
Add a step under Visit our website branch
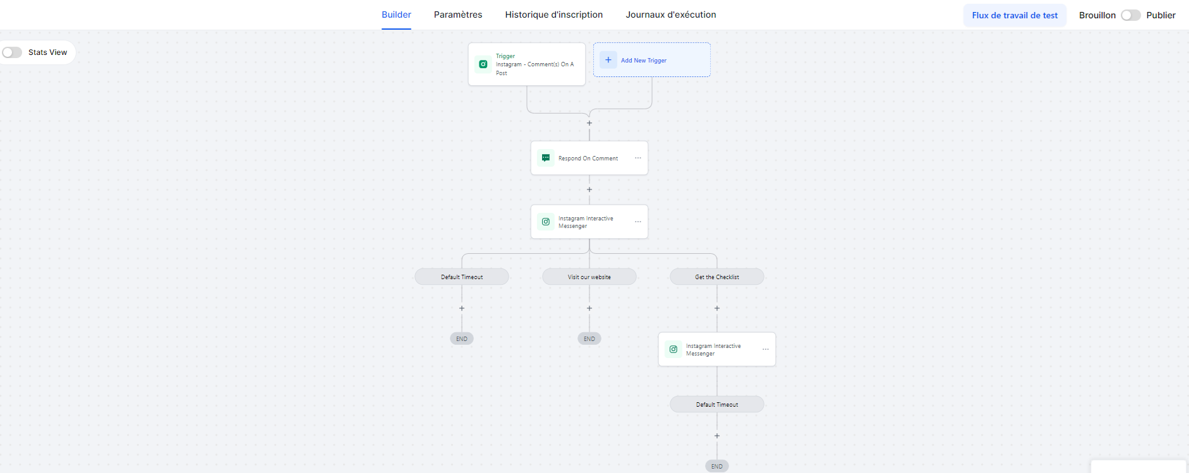click(589, 308)
